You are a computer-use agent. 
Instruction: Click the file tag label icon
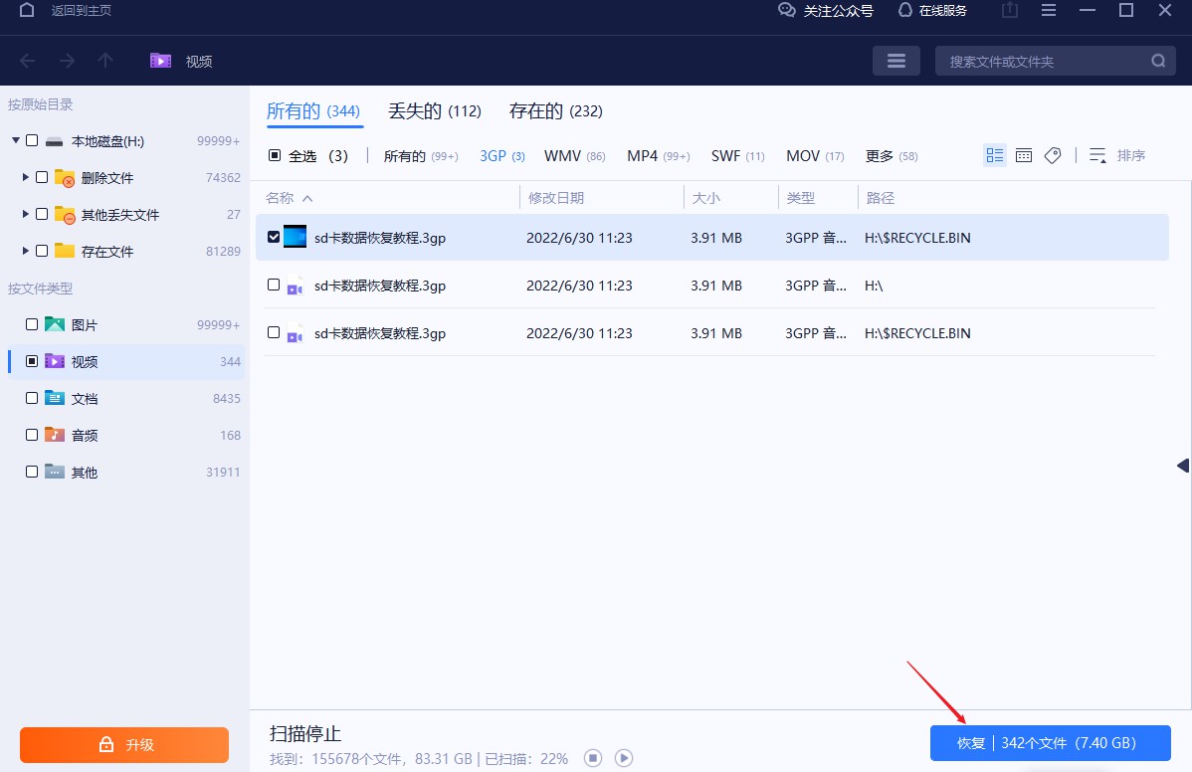(1053, 154)
